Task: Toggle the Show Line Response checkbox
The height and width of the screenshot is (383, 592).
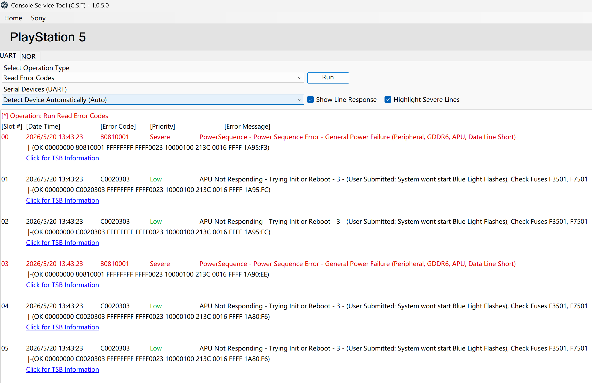Action: click(x=310, y=99)
